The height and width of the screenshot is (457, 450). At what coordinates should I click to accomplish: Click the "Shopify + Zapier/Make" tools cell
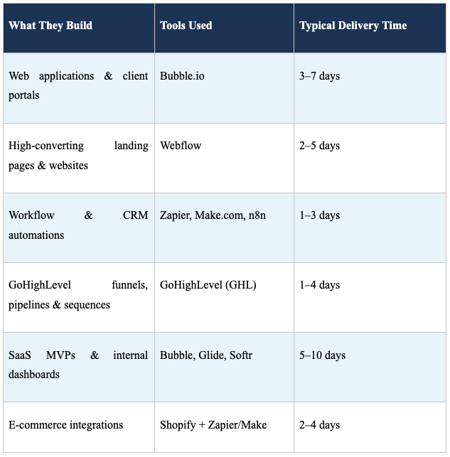[213, 425]
